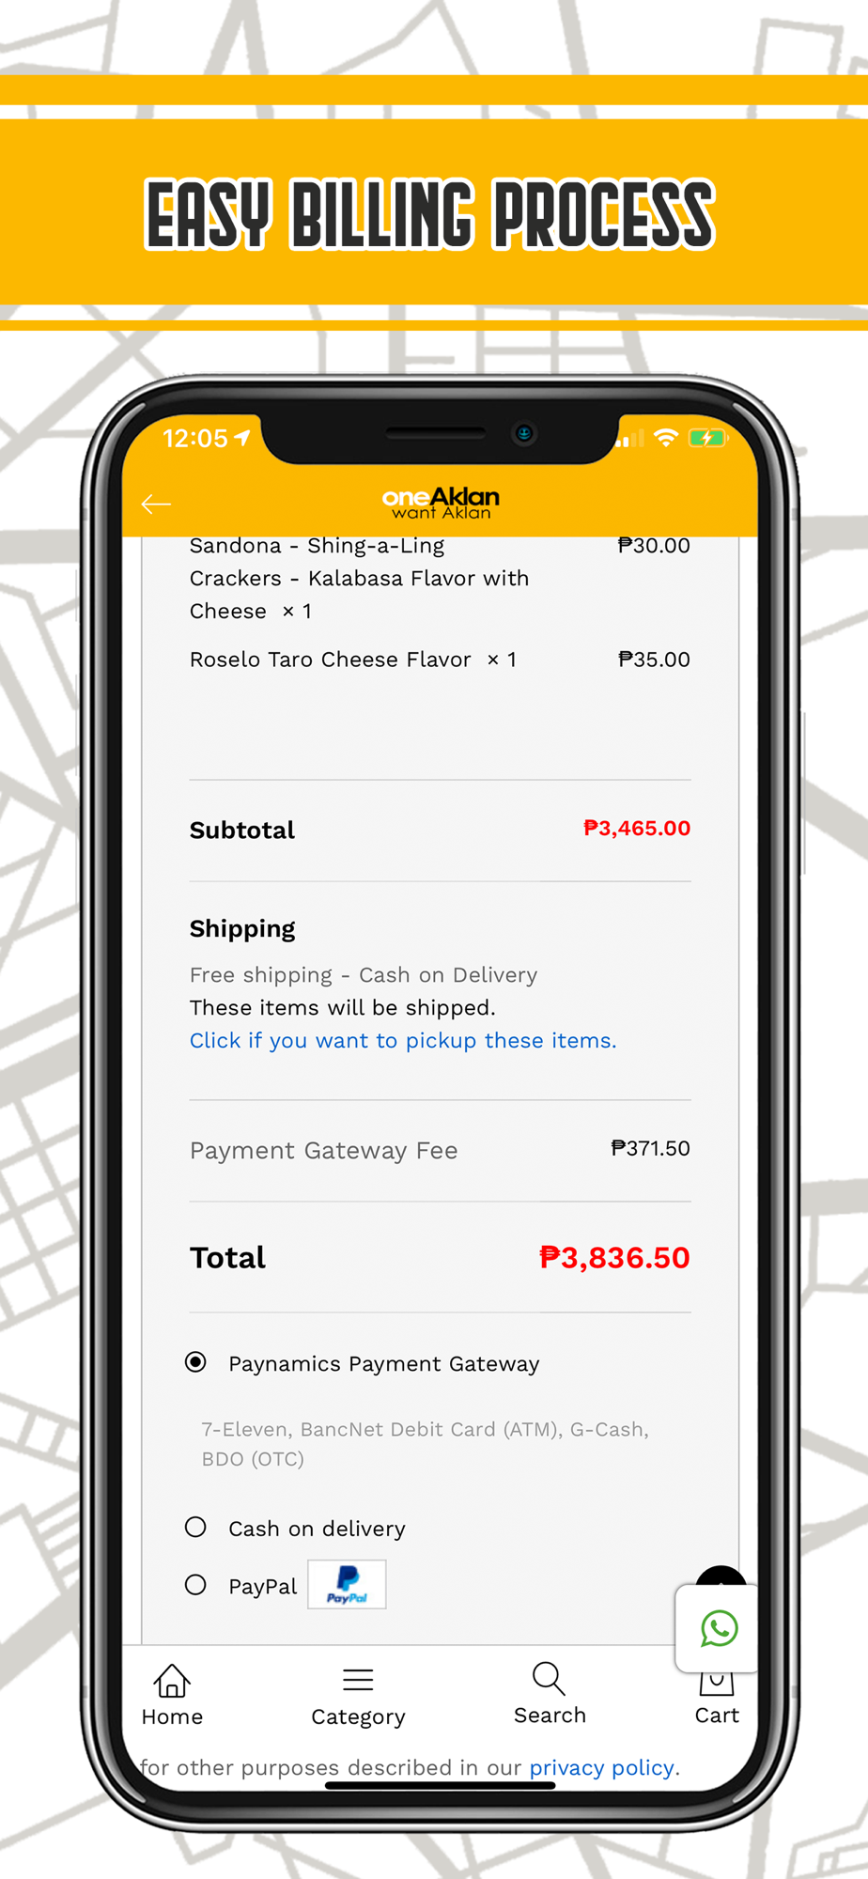The width and height of the screenshot is (868, 1879).
Task: Open the WhatsApp chat icon
Action: tap(719, 1628)
